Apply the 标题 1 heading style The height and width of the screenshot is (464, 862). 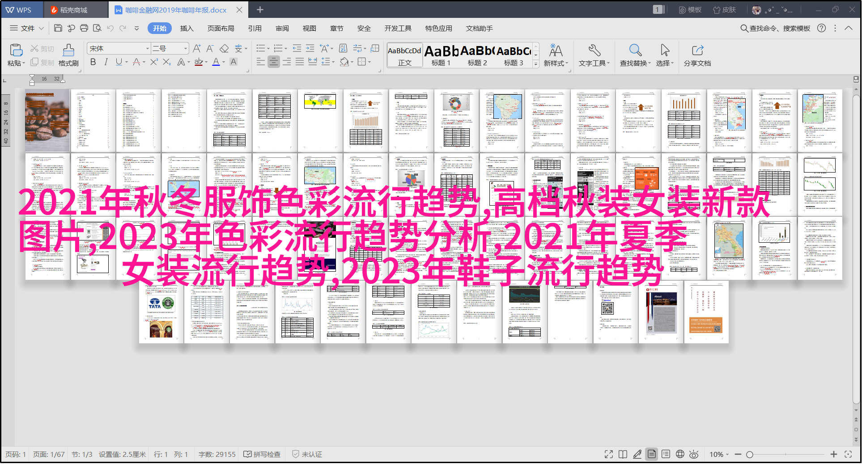click(x=441, y=55)
